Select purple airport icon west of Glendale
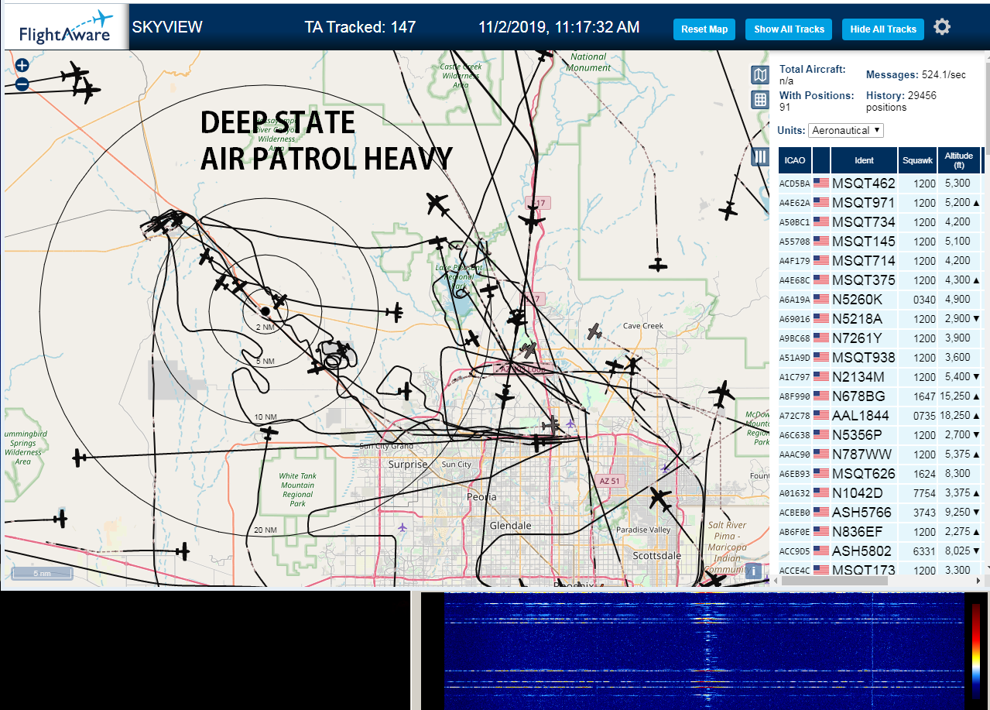990x710 pixels. click(x=402, y=527)
